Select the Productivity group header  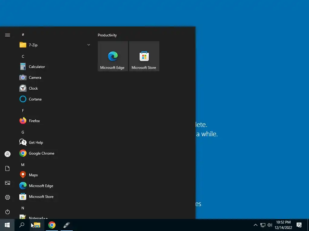pyautogui.click(x=107, y=35)
